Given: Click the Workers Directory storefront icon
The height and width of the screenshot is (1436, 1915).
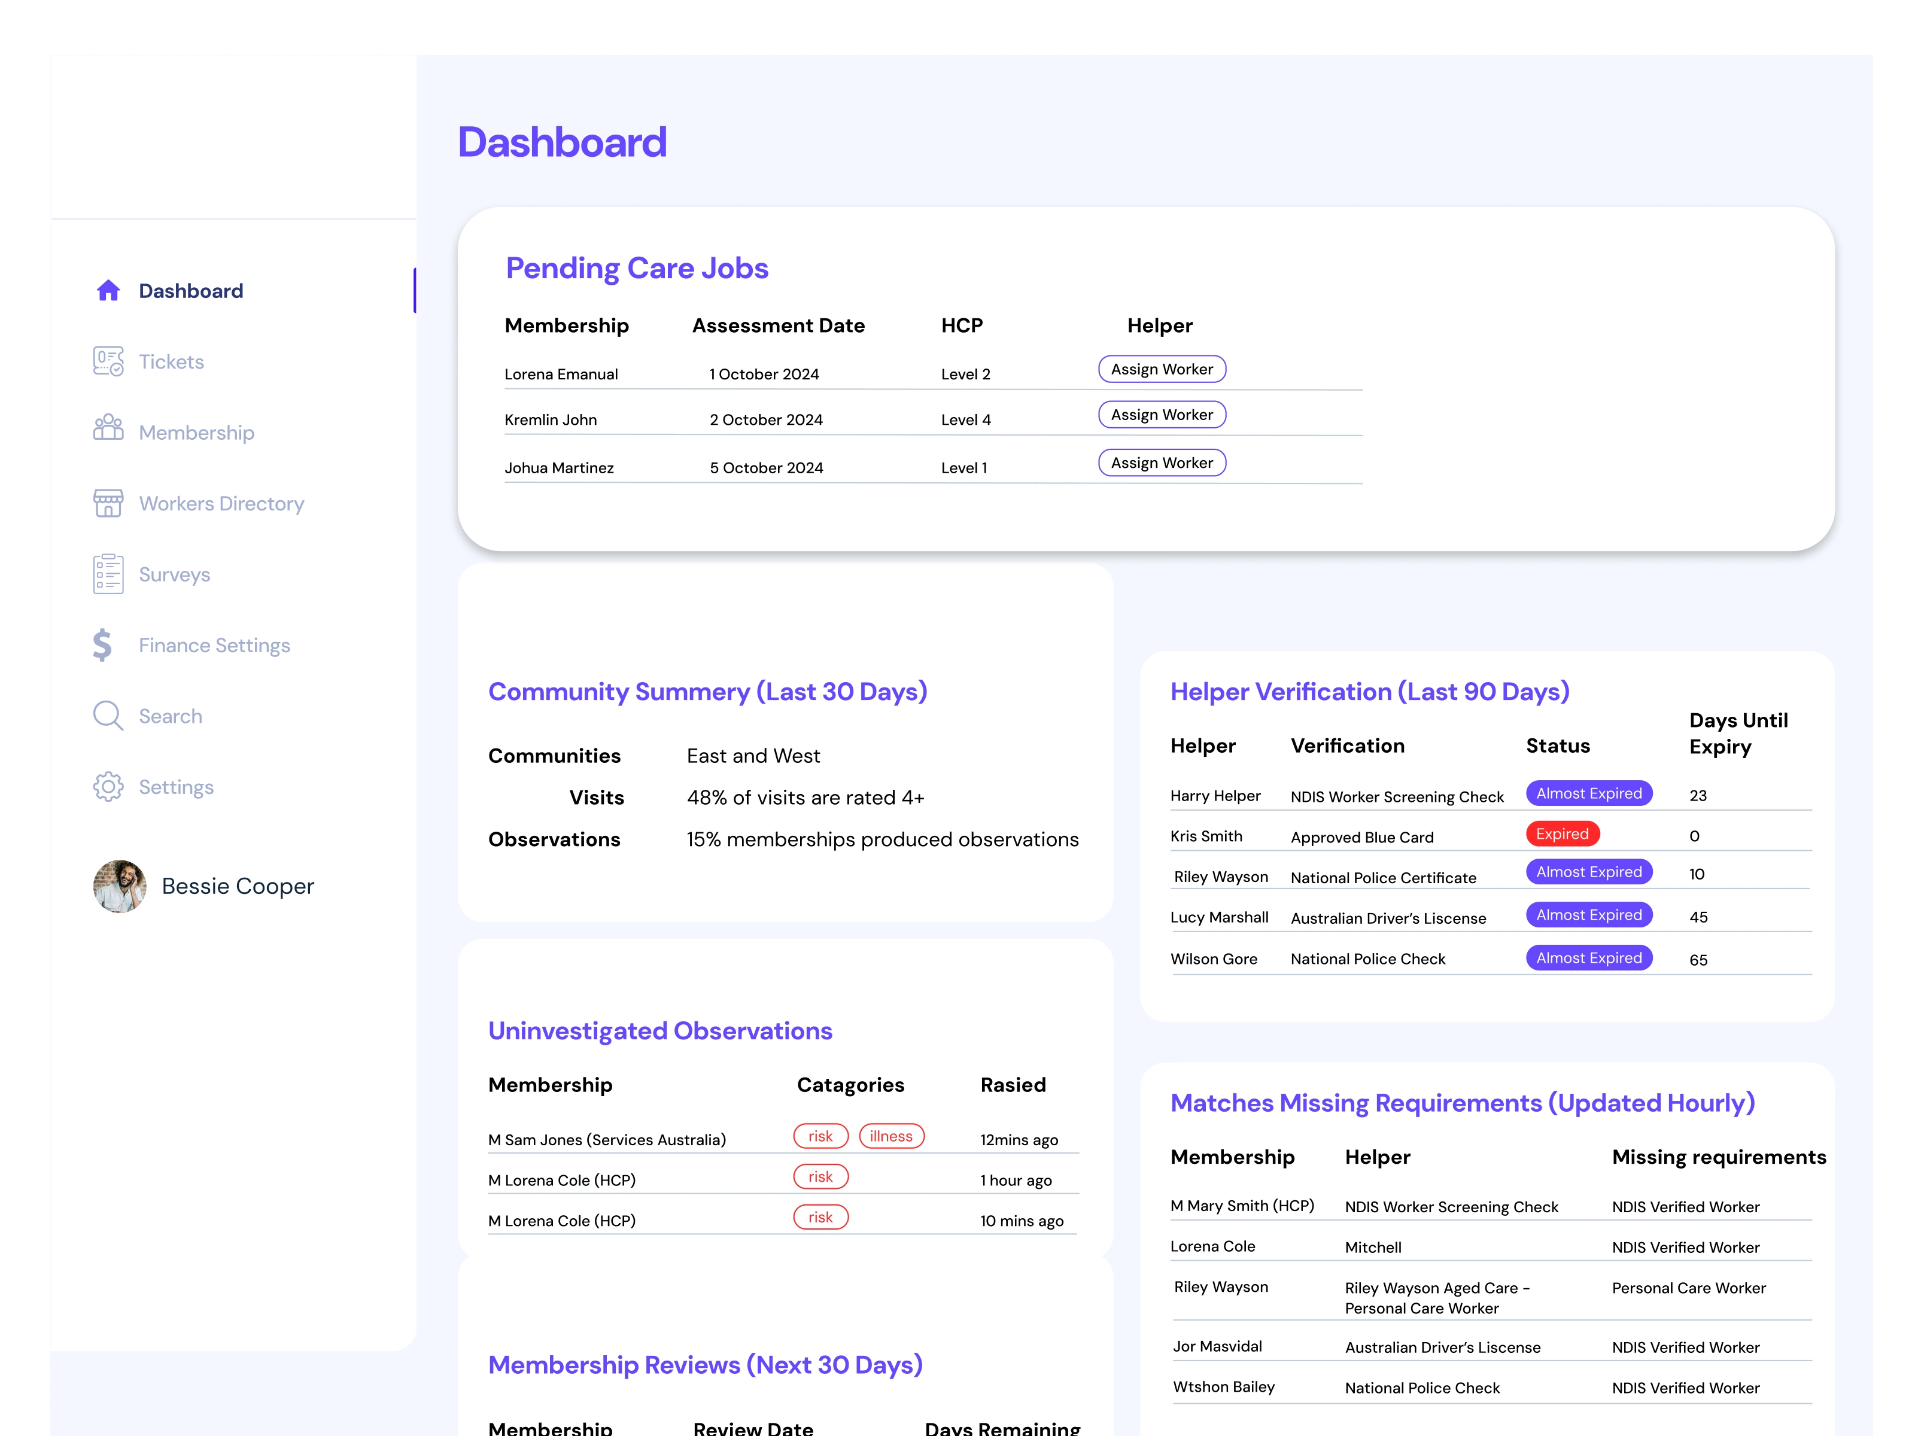Looking at the screenshot, I should coord(108,503).
